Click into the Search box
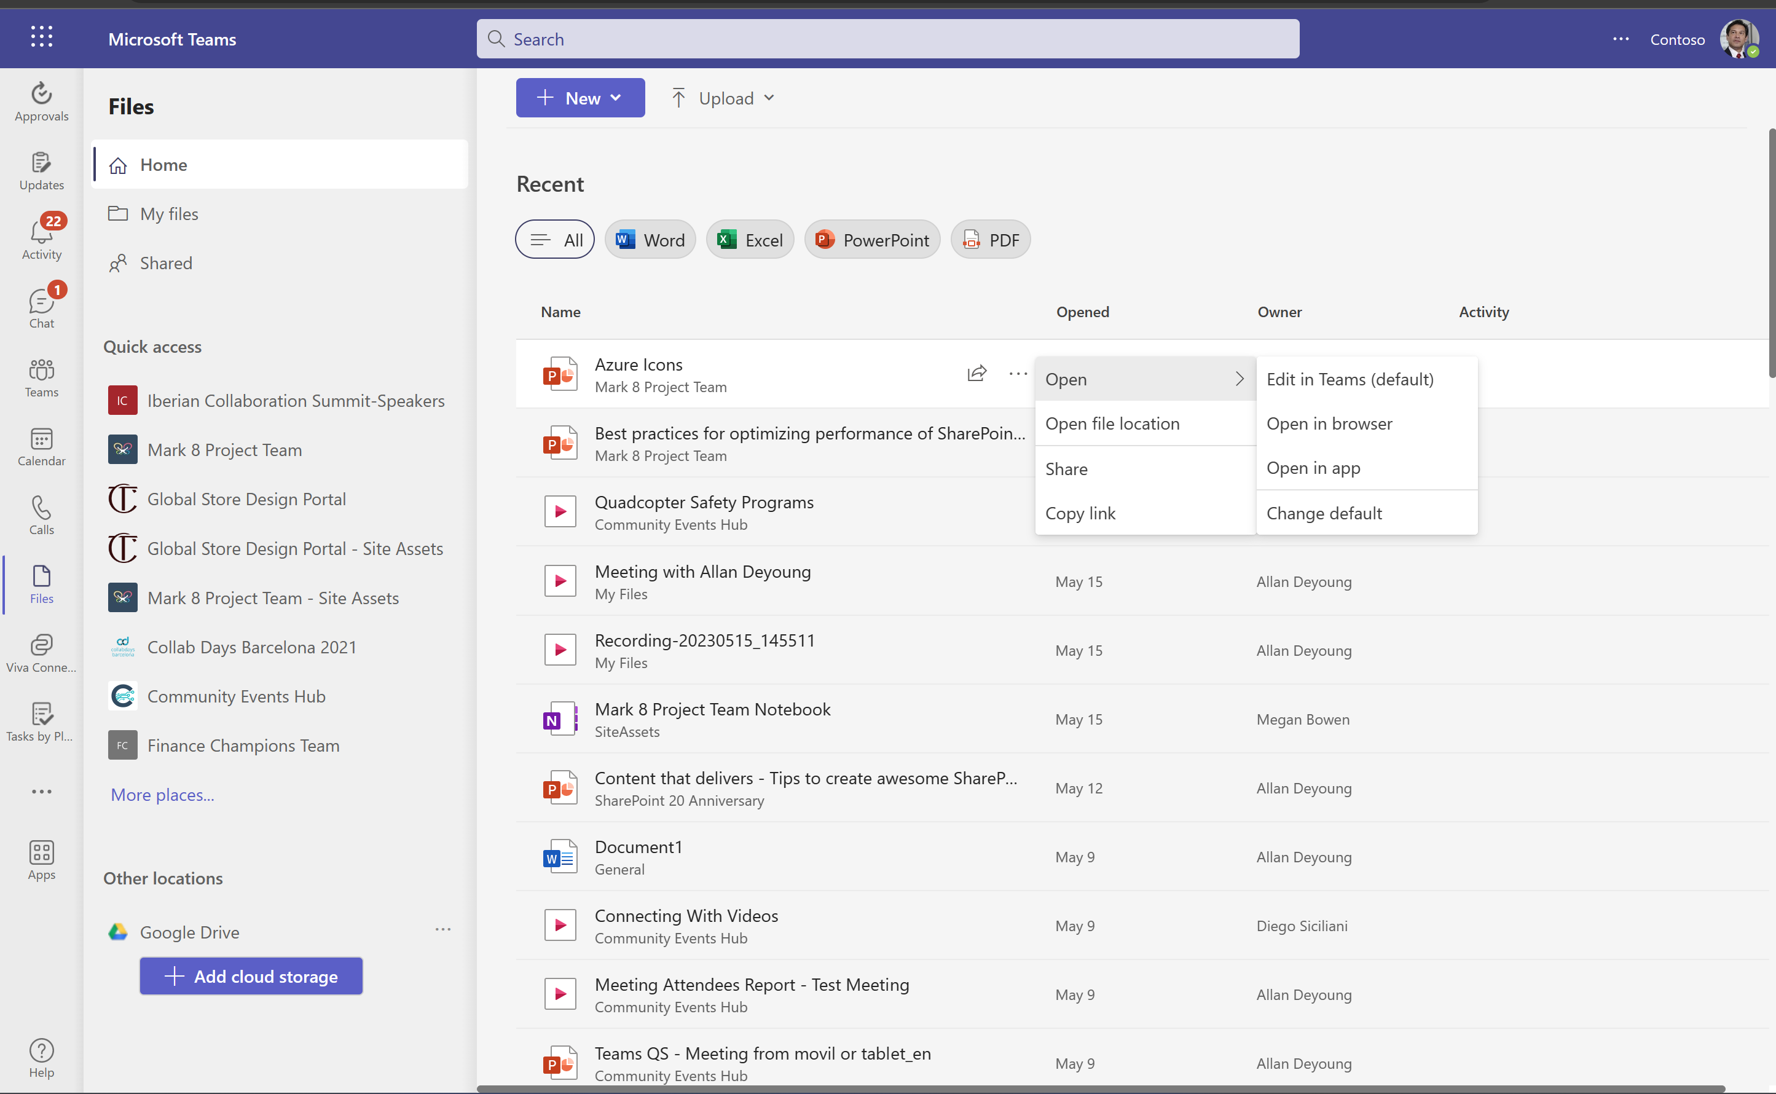1776x1094 pixels. (887, 39)
